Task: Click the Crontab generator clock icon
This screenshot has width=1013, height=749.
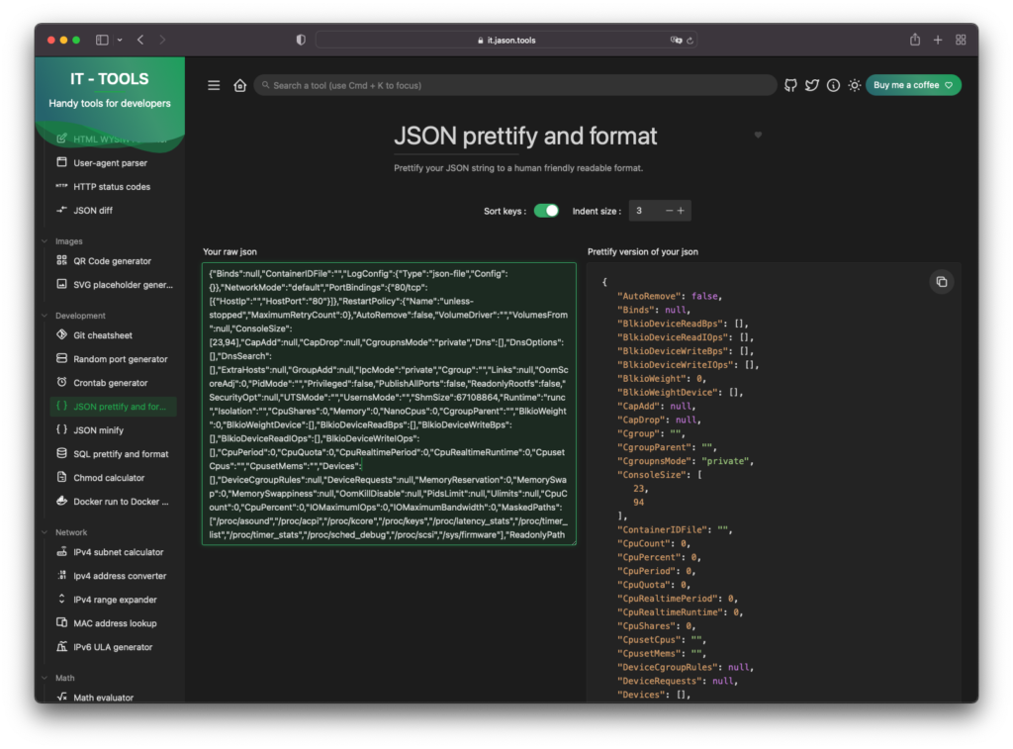Action: [x=61, y=382]
